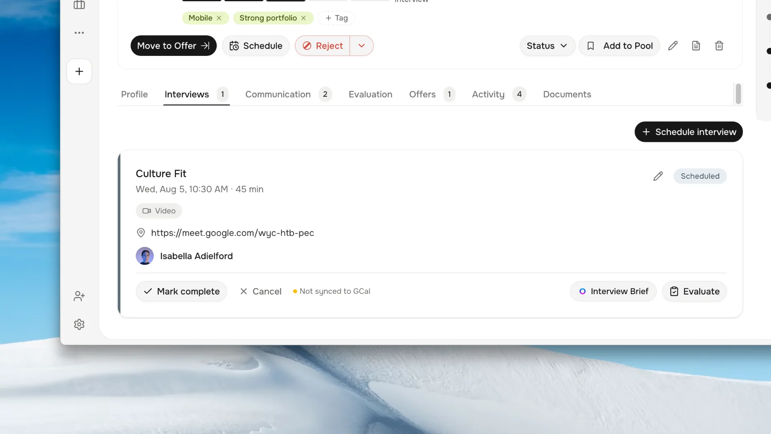This screenshot has width=771, height=434.
Task: Click Isabella Adielford's avatar
Action: point(145,256)
